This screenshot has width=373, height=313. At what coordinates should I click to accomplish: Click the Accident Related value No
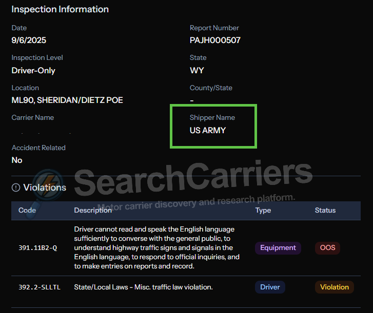point(17,160)
